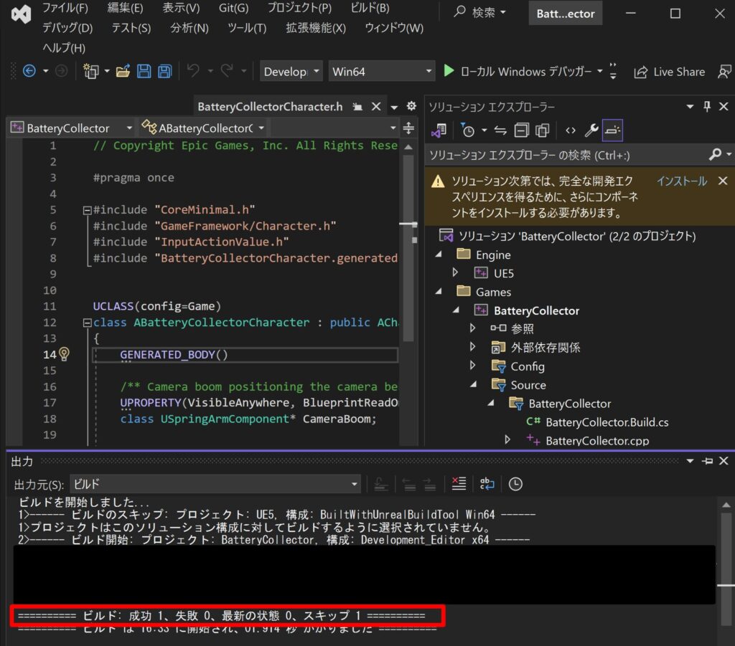Click the Pending Changes Filter clock icon
Viewport: 735px width, 646px height.
pyautogui.click(x=467, y=130)
